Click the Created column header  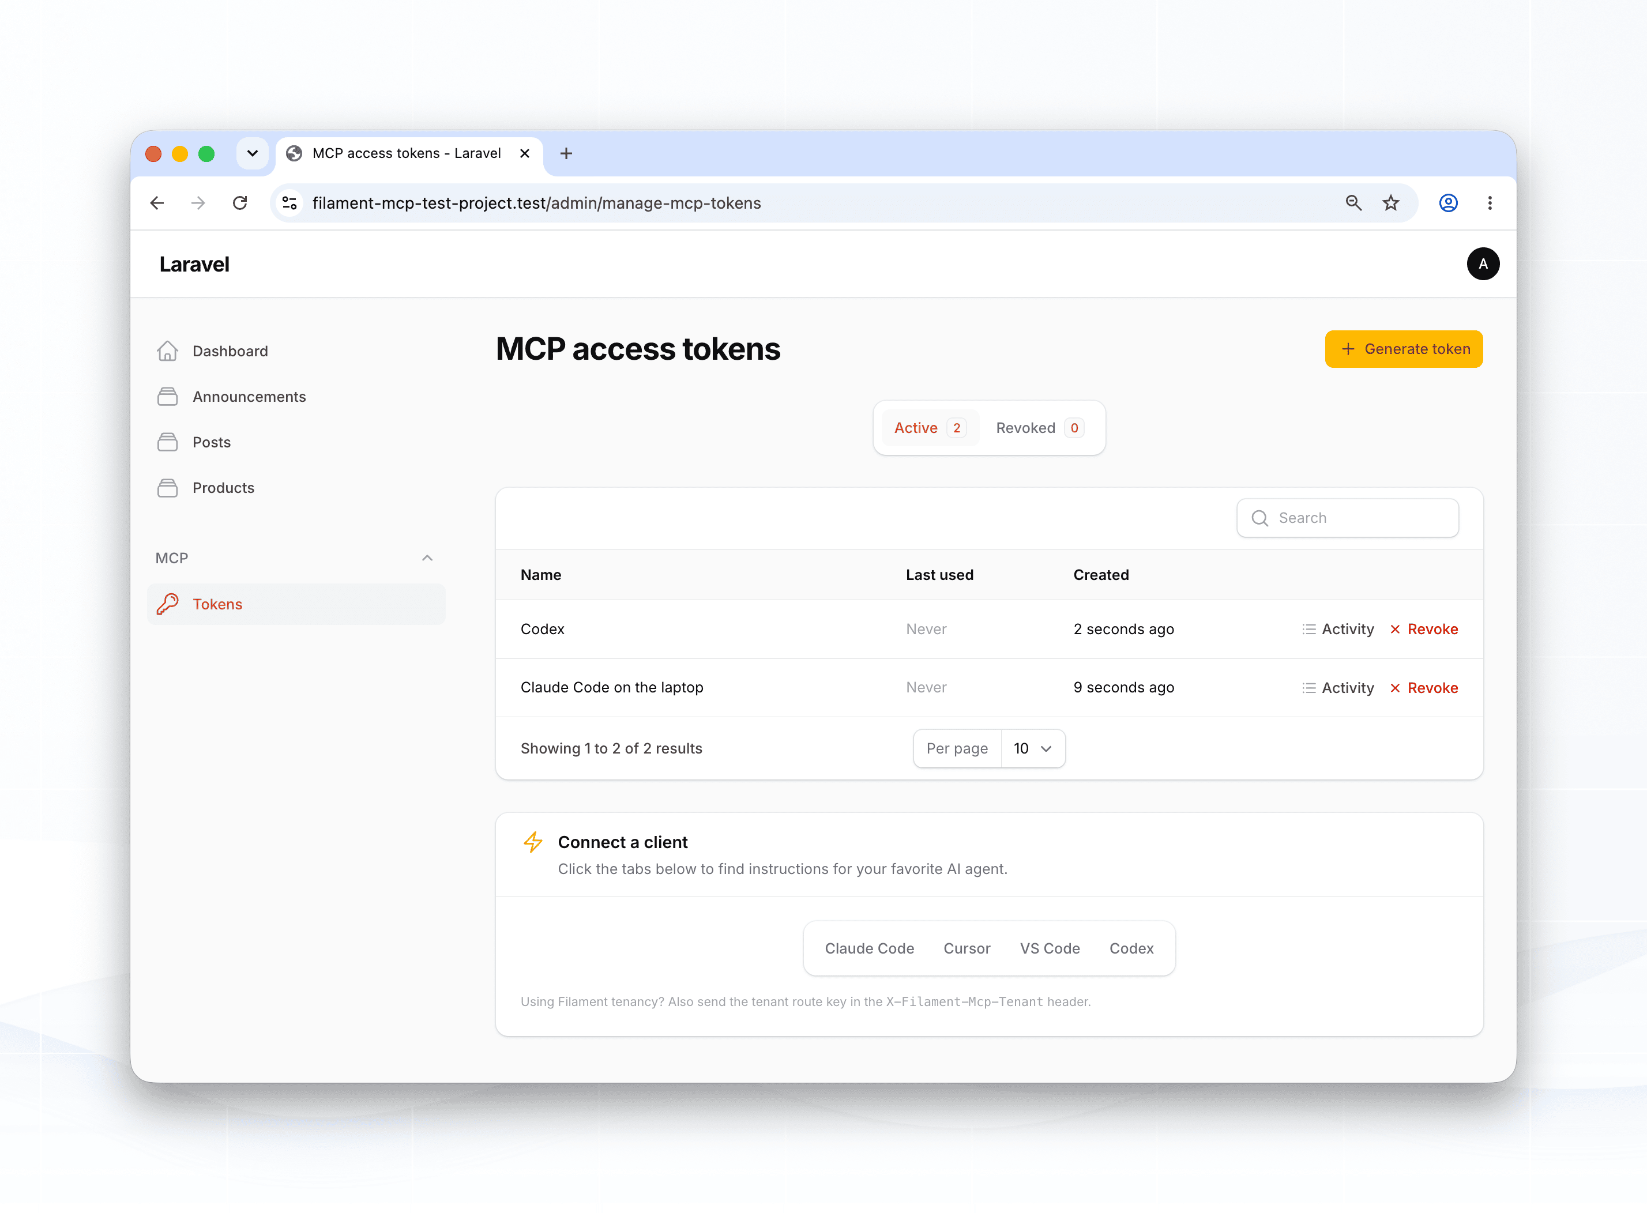click(x=1101, y=575)
